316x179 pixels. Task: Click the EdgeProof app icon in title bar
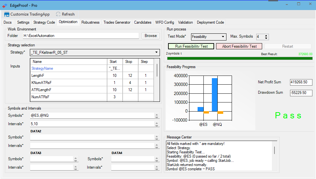coord(5,6)
